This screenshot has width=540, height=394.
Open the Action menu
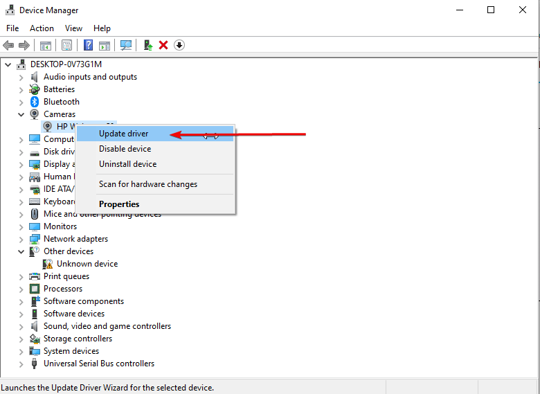42,28
